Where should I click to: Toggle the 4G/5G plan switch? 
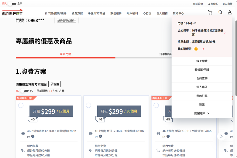coord(24,91)
